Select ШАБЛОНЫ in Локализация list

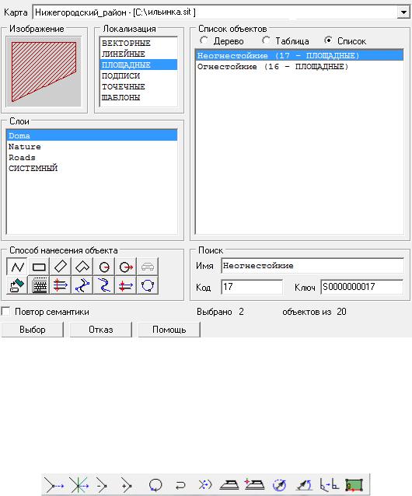point(138,97)
